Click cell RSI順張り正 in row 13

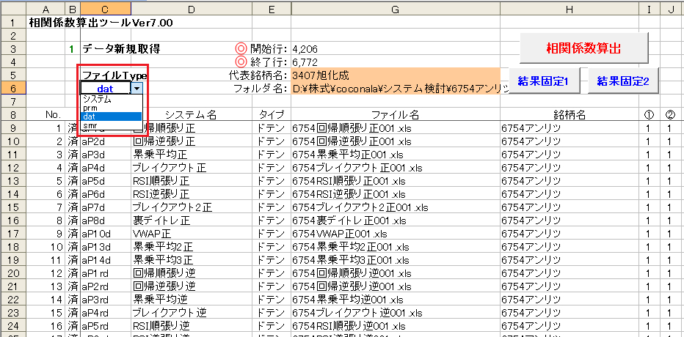pos(191,181)
